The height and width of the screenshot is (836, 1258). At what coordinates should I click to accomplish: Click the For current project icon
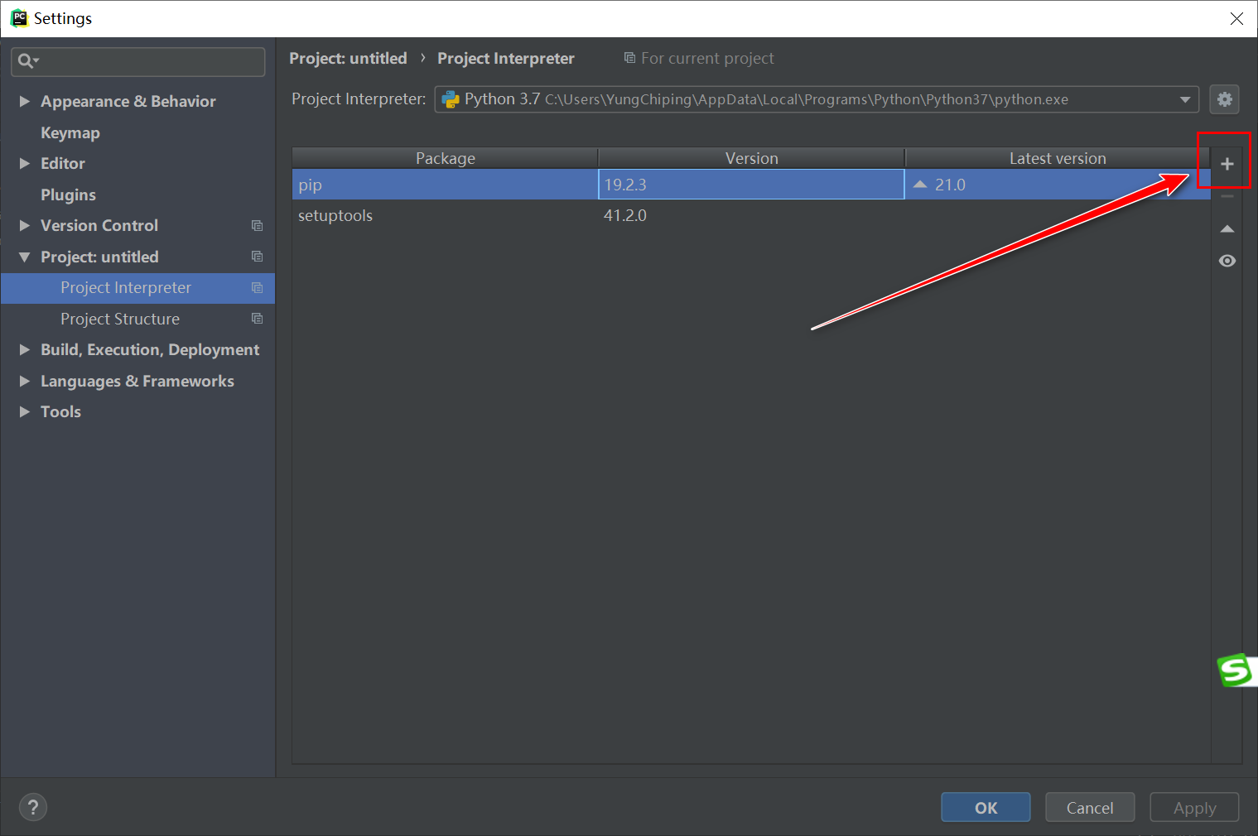click(629, 58)
